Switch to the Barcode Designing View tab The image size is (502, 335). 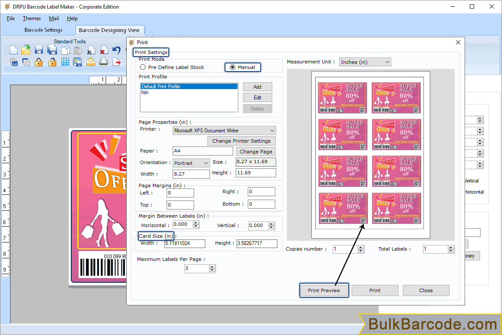109,30
